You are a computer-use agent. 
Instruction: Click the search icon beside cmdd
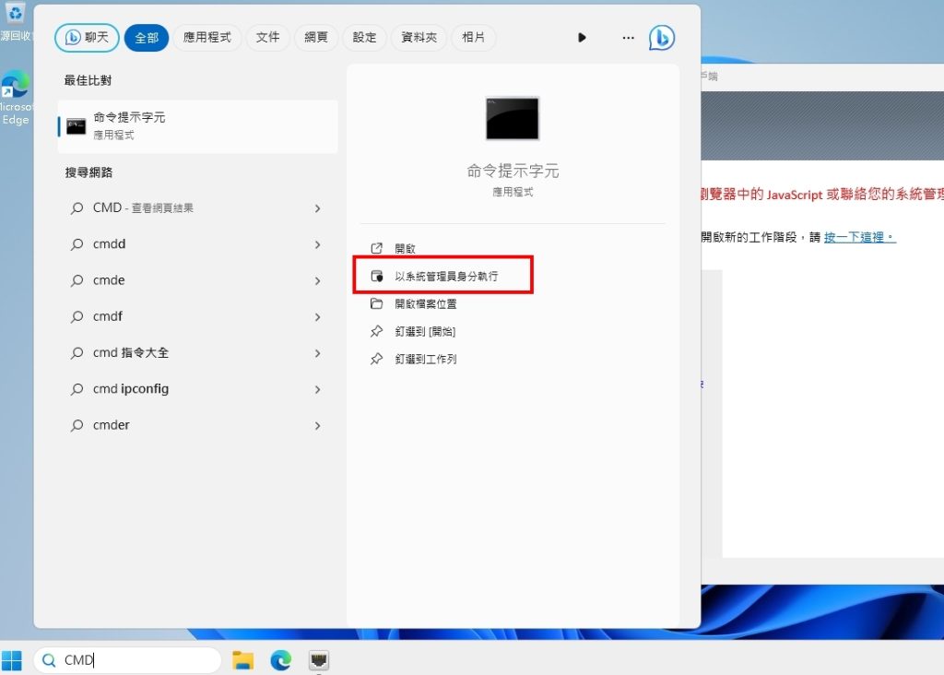tap(77, 244)
